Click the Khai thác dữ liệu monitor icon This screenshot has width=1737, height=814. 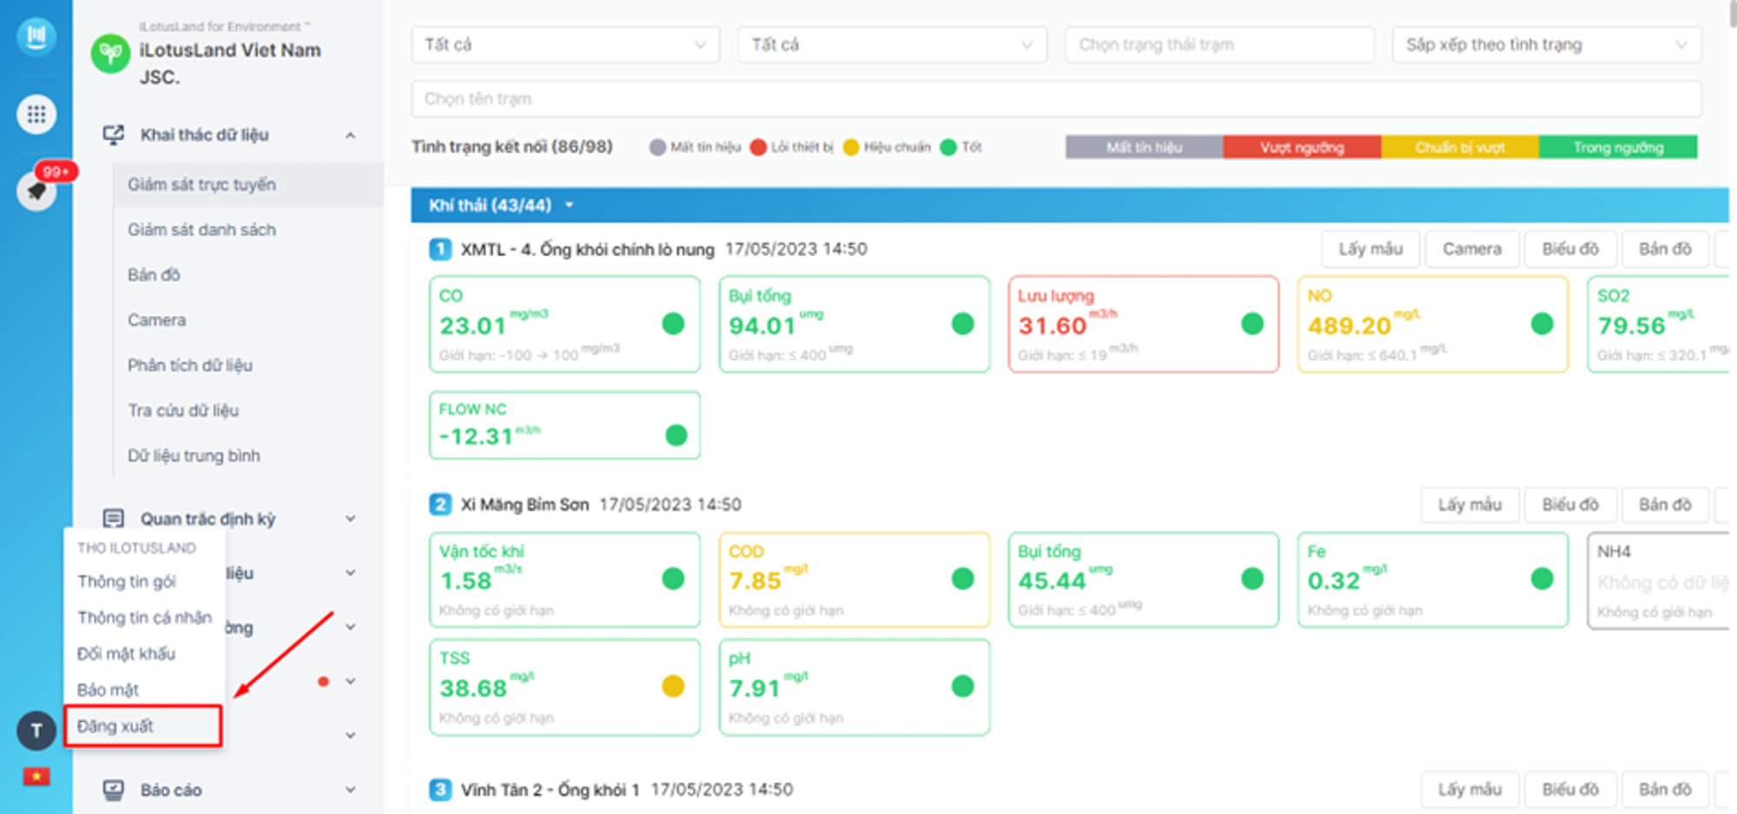tap(113, 135)
